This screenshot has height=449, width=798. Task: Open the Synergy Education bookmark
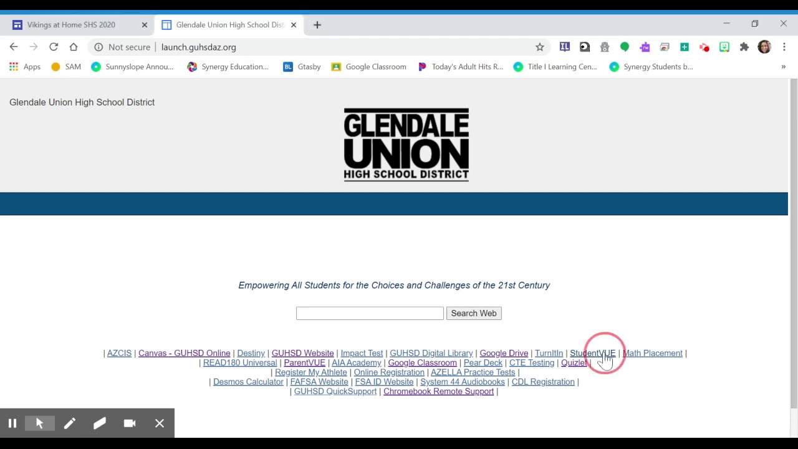228,67
